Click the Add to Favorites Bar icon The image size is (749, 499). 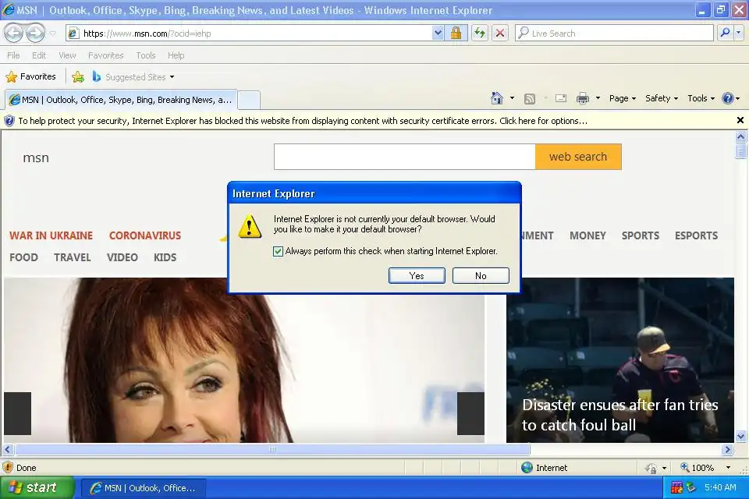[x=78, y=76]
